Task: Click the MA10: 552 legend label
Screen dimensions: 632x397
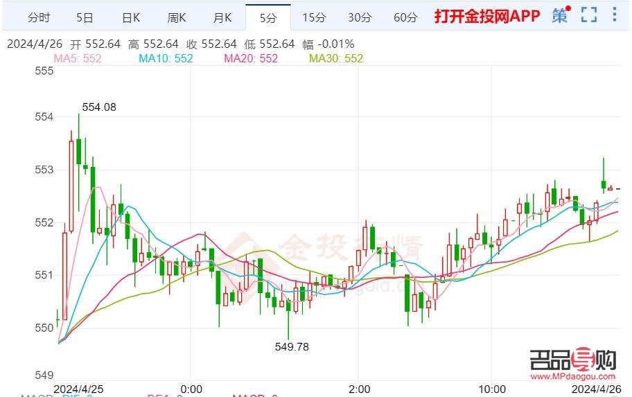Action: (x=166, y=58)
